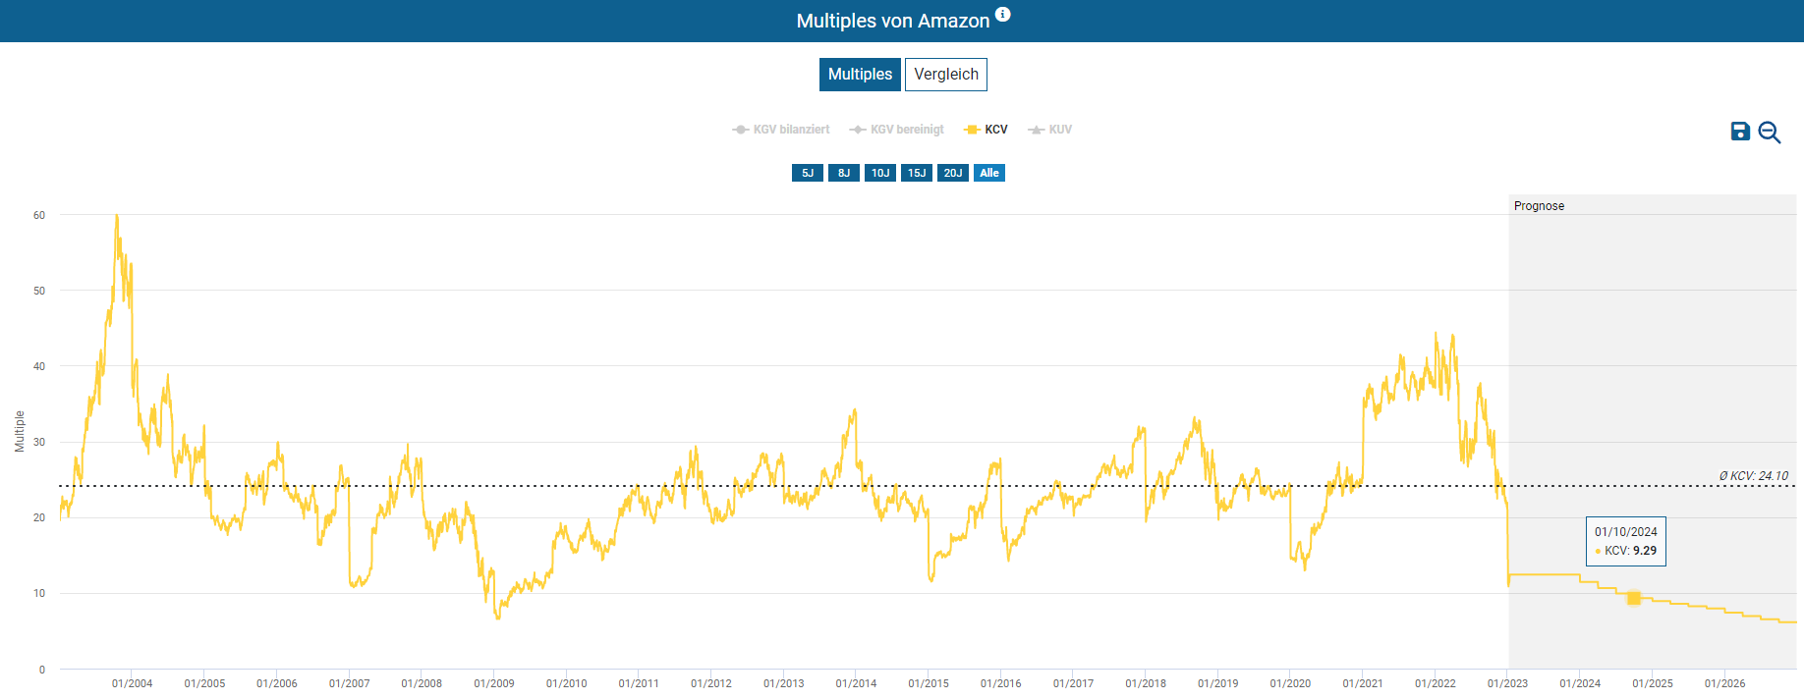The width and height of the screenshot is (1804, 700).
Task: Toggle the KGV bilanziert series
Action: pos(781,130)
